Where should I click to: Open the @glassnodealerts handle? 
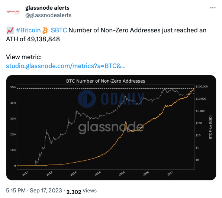click(48, 15)
